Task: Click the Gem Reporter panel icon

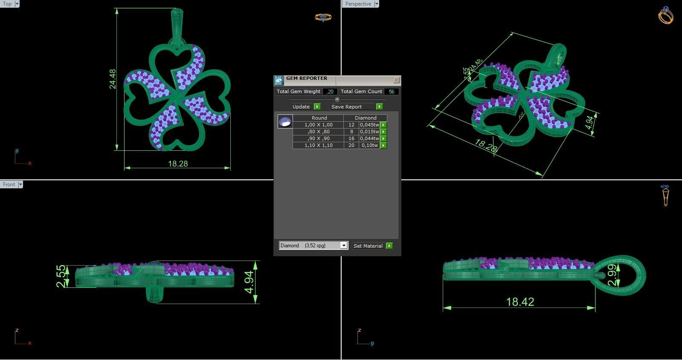Action: (279, 80)
